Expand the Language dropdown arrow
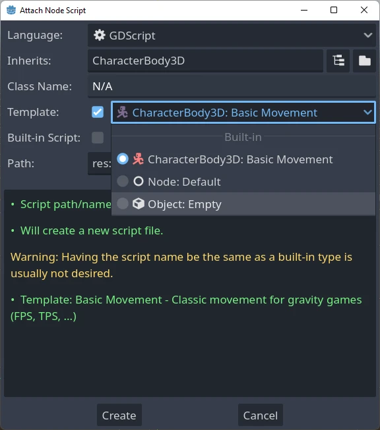The height and width of the screenshot is (430, 380). 368,35
